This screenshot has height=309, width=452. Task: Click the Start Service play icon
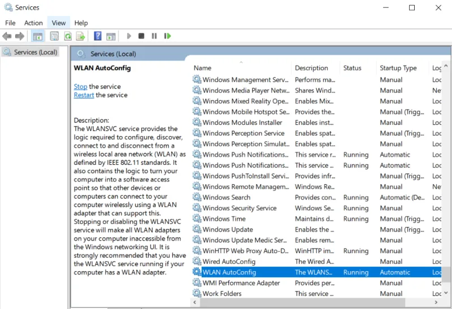point(129,36)
